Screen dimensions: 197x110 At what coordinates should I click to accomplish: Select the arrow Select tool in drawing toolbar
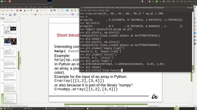pyautogui.click(x=3, y=14)
